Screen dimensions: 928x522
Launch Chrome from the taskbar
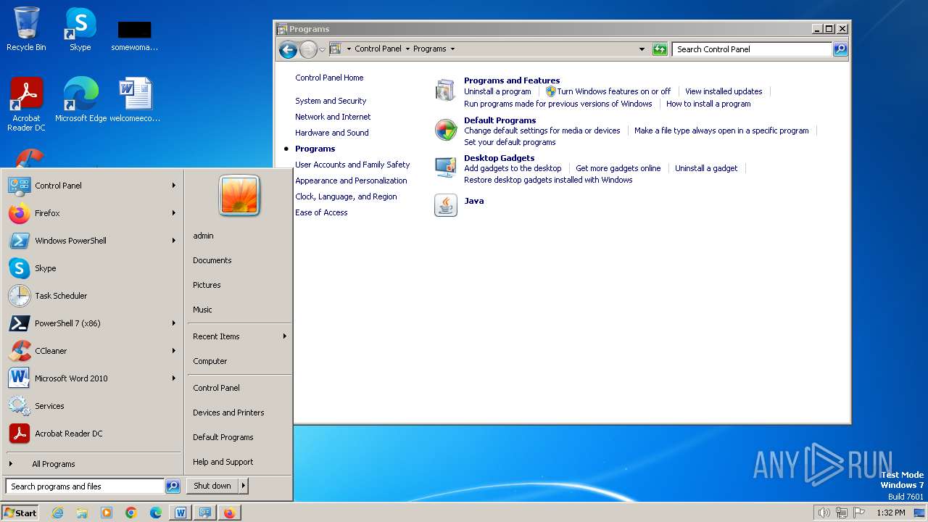[131, 513]
